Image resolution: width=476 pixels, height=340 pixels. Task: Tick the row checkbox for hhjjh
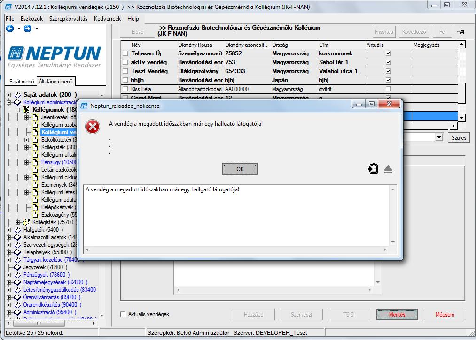[x=125, y=80]
